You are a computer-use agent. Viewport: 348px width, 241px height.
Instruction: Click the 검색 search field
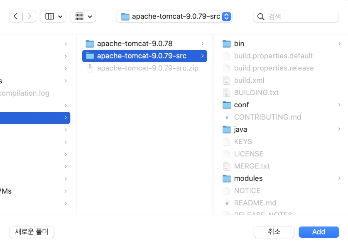click(x=296, y=17)
